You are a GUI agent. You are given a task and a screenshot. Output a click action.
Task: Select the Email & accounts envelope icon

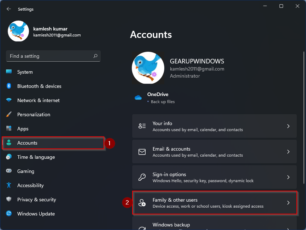click(x=142, y=151)
